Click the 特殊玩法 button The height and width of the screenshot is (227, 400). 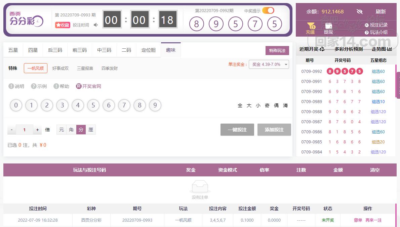[x=277, y=51]
